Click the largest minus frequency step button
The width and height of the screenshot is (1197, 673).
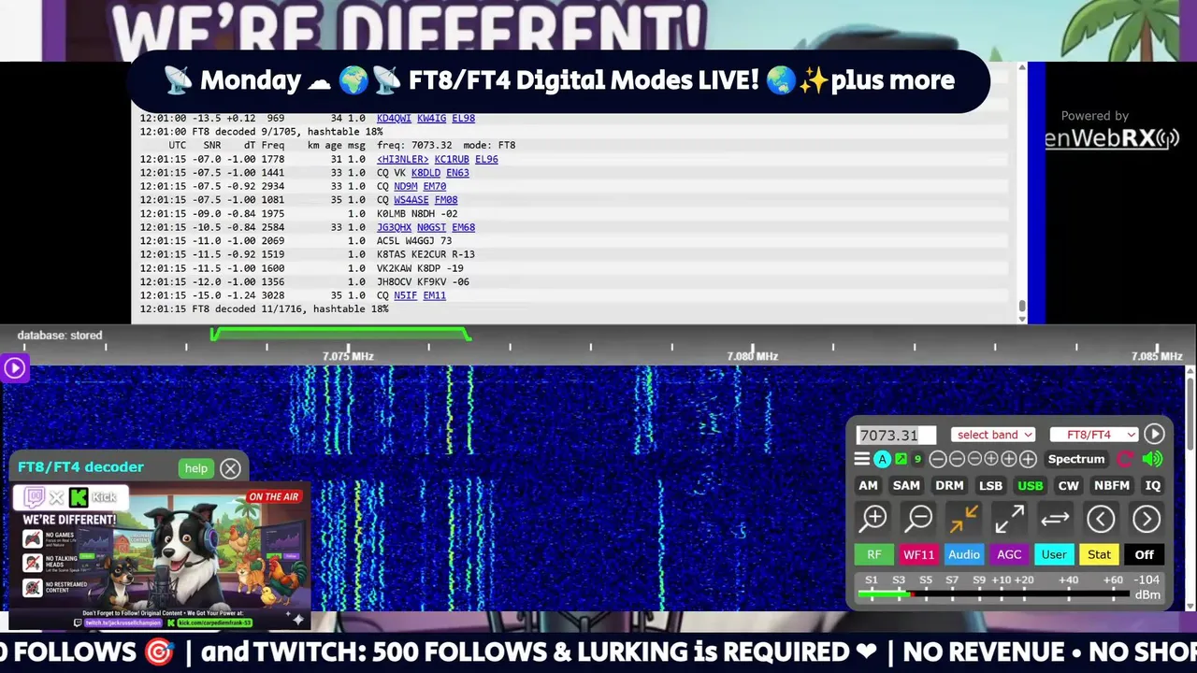point(938,459)
